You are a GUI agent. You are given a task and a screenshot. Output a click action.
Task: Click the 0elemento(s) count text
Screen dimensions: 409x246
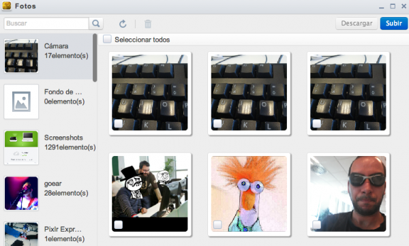(x=65, y=102)
